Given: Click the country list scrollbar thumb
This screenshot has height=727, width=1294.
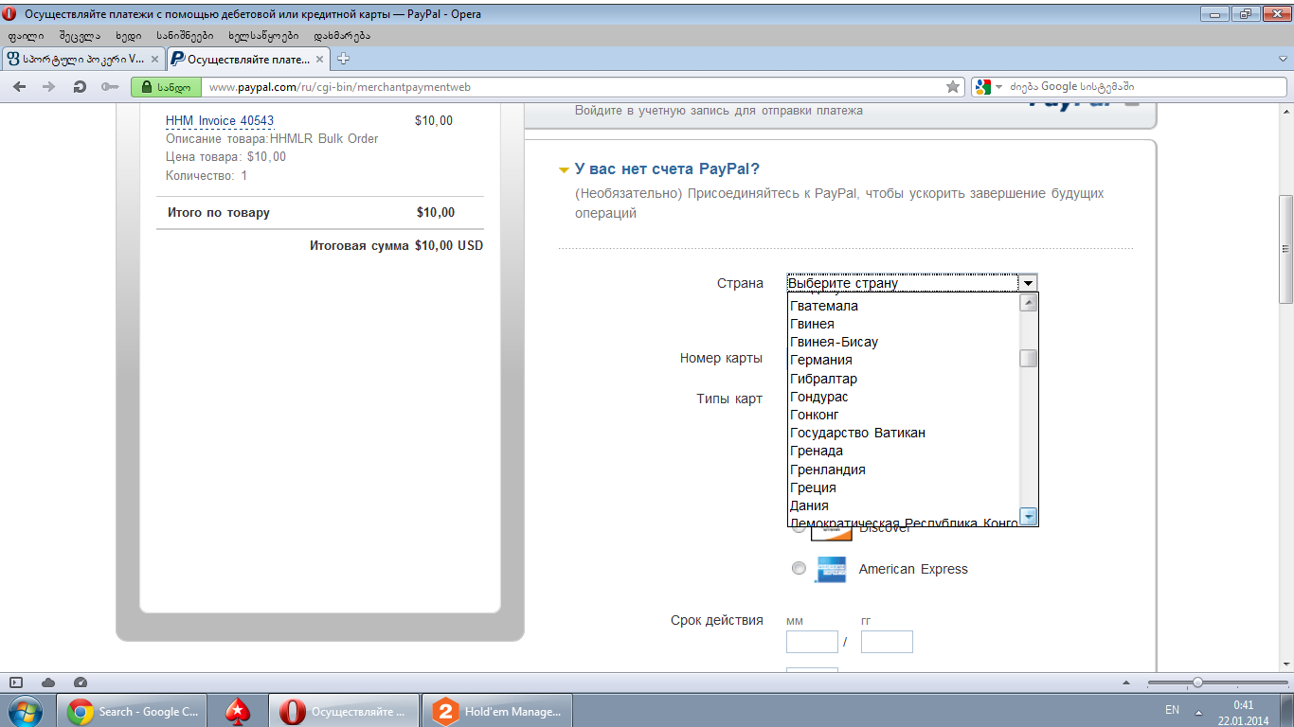Looking at the screenshot, I should point(1029,359).
